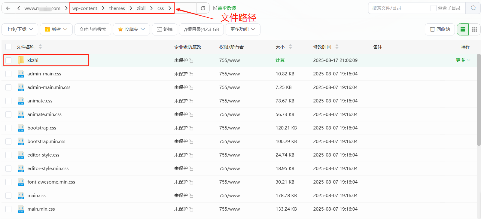The height and width of the screenshot is (219, 481).
Task: Click the lock icon on admin-main.css row
Action: point(191,74)
